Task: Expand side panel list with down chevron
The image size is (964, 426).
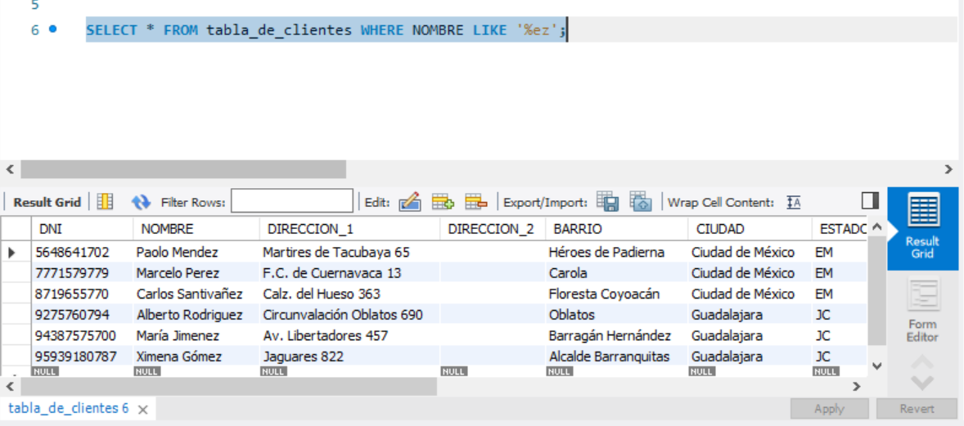Action: coord(922,383)
